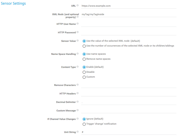Open the Sensor Value help icon
The width and height of the screenshot is (177, 136).
click(x=78, y=41)
